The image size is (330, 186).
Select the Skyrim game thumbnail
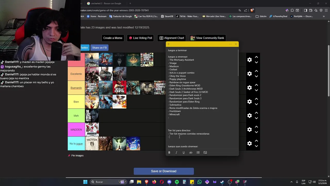point(119,60)
